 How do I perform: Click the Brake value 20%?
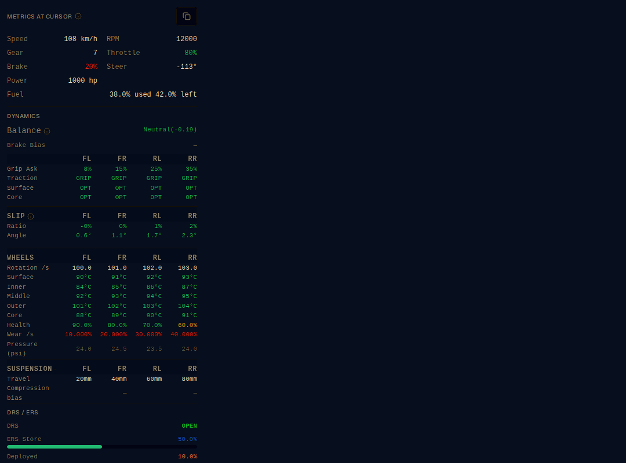(91, 67)
